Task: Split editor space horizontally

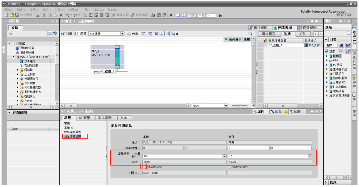Action: click(x=178, y=15)
